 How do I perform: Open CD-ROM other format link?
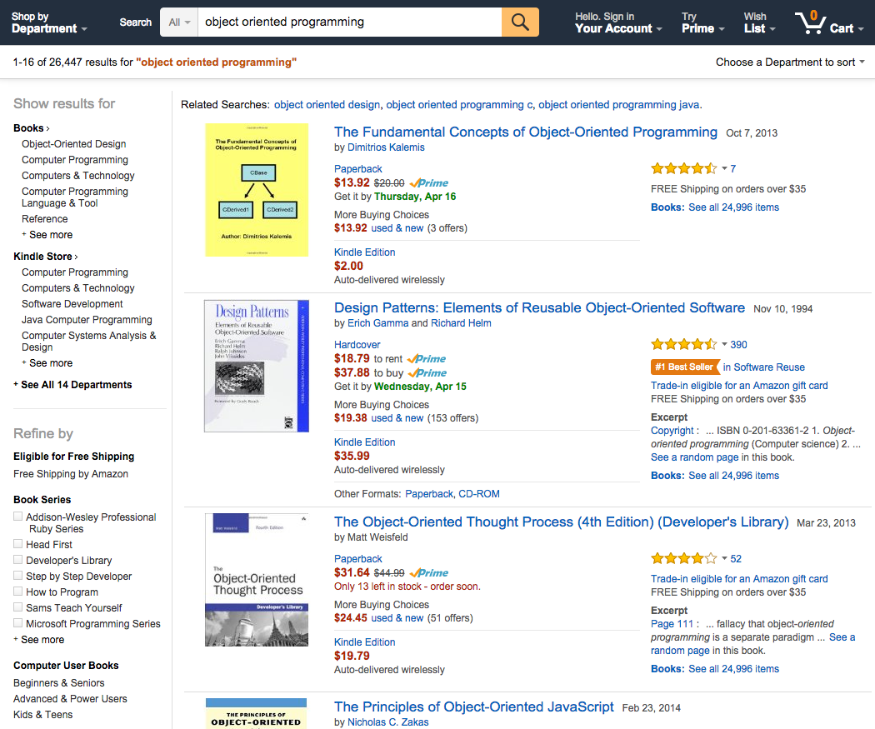point(479,494)
